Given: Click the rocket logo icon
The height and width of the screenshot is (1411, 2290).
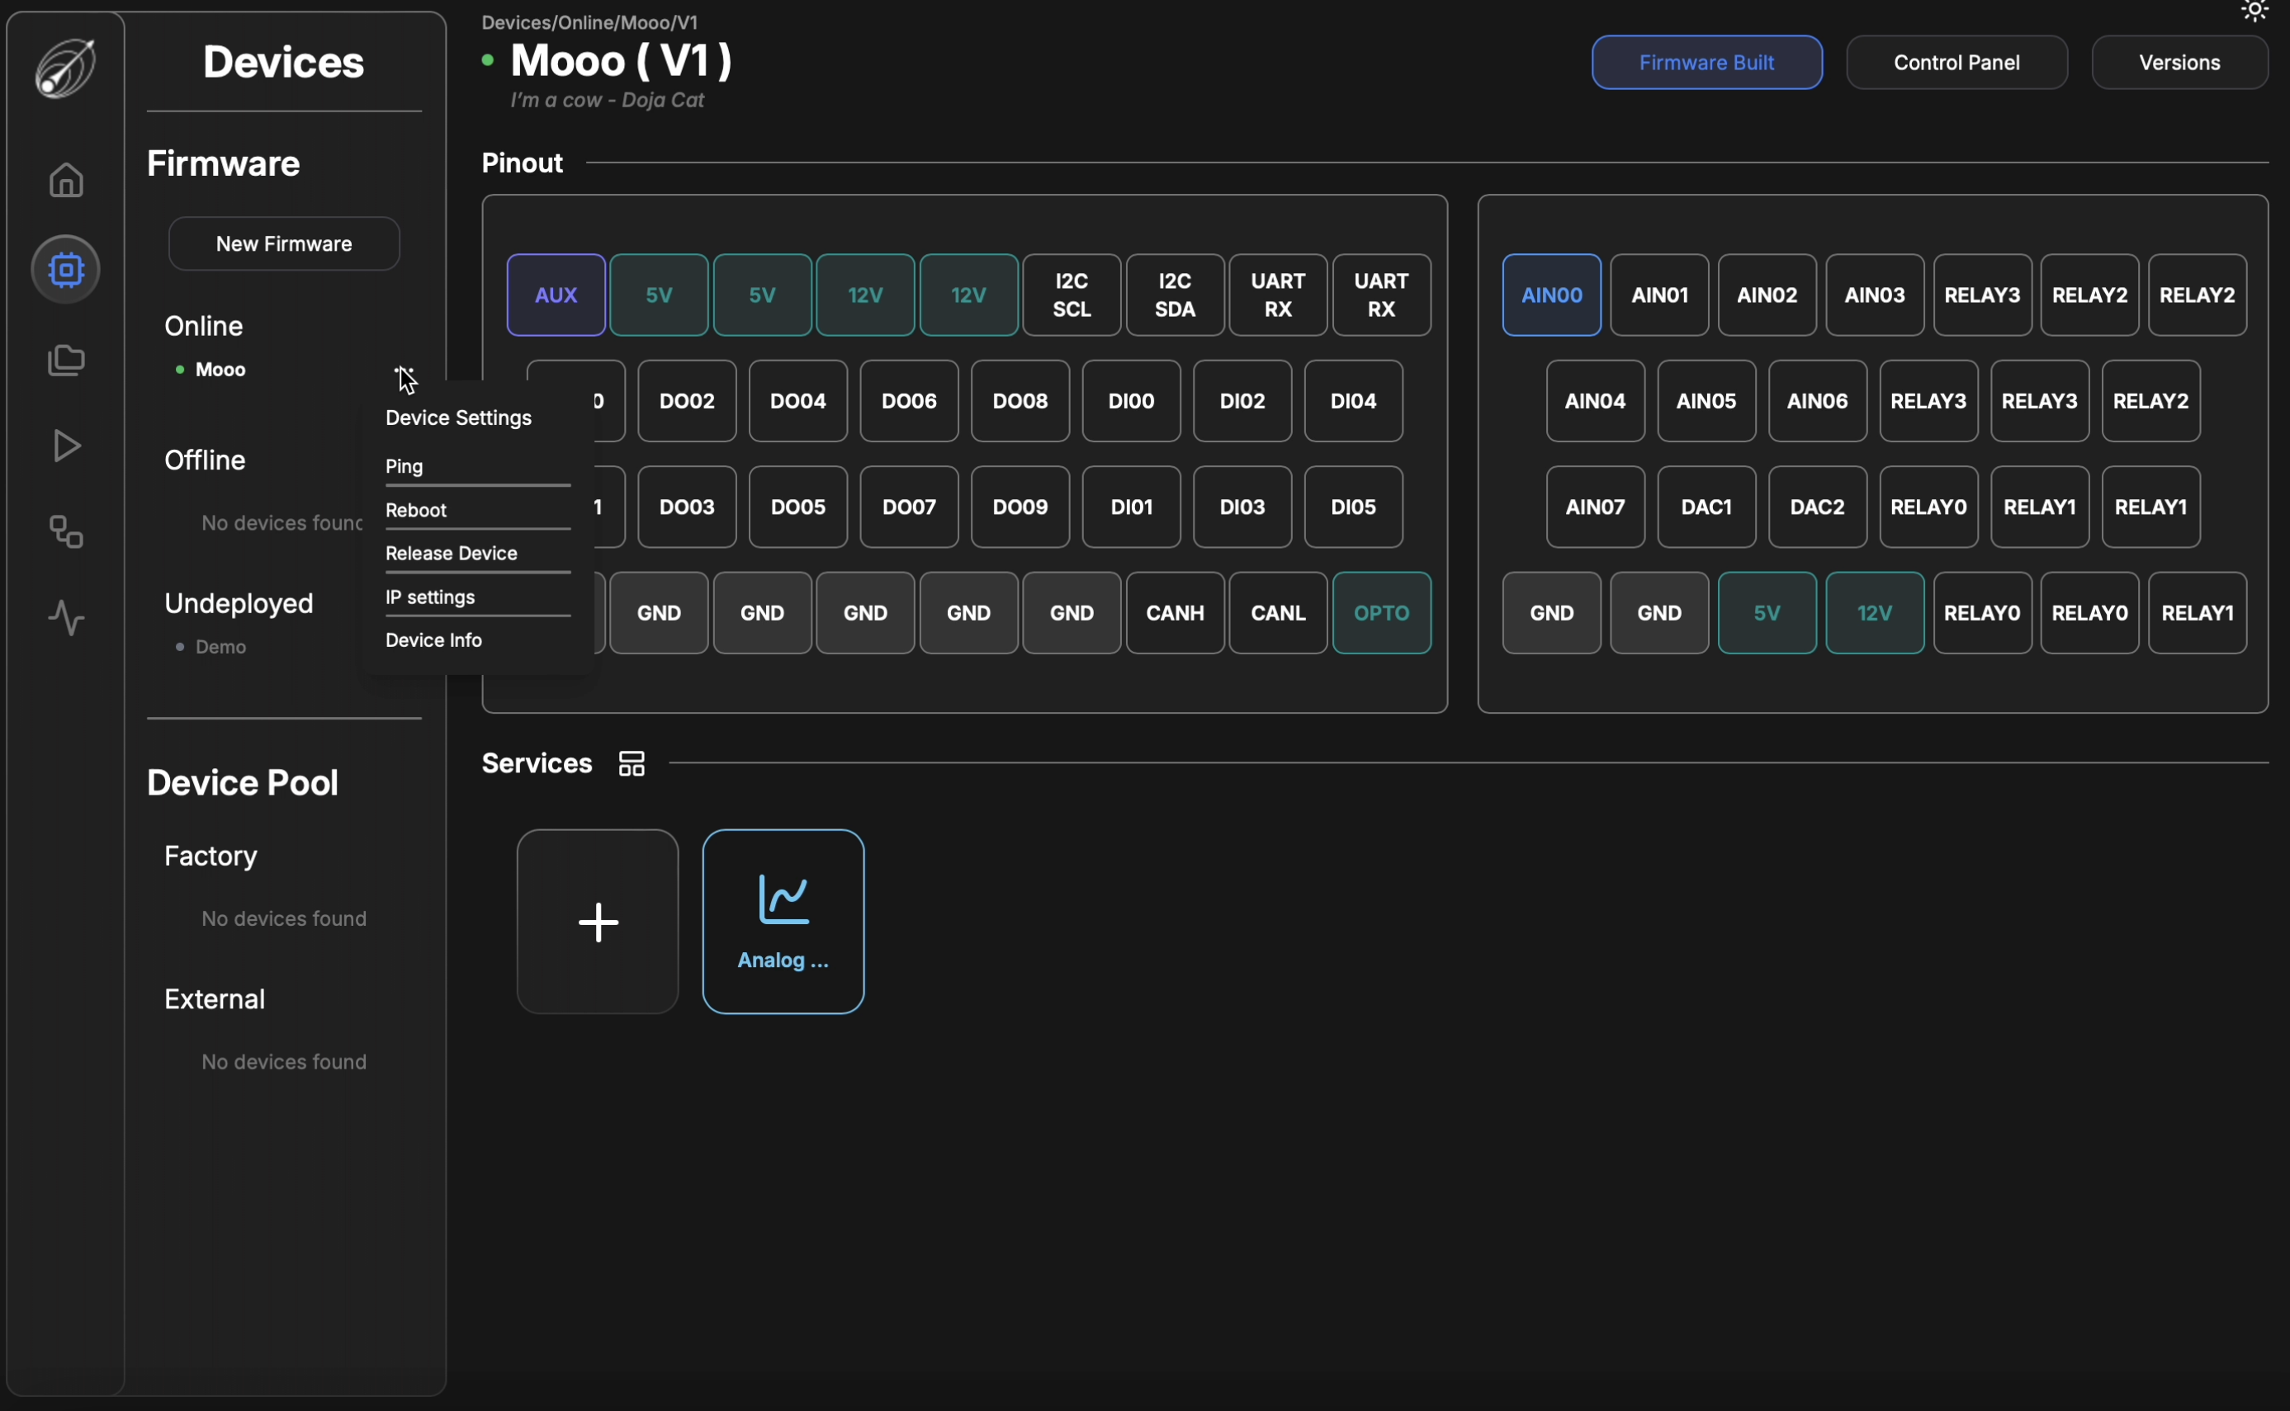Looking at the screenshot, I should 65,67.
